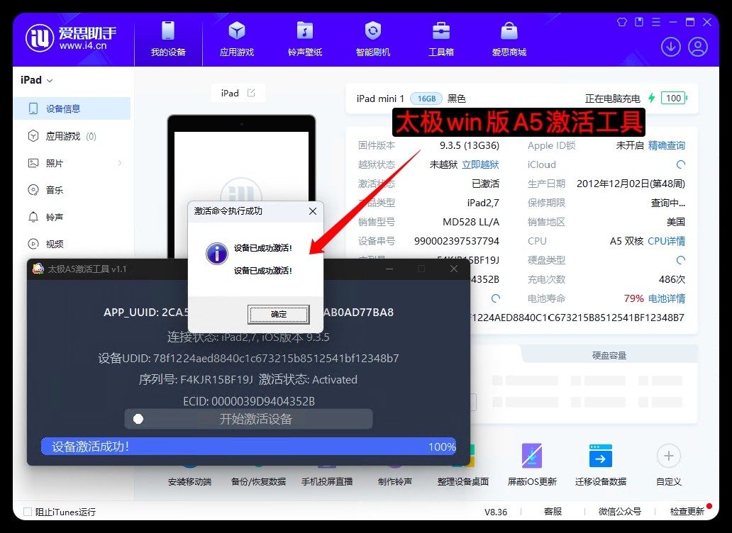This screenshot has height=533, width=732.
Task: Click the skin theme shirt icon
Action: [622, 22]
